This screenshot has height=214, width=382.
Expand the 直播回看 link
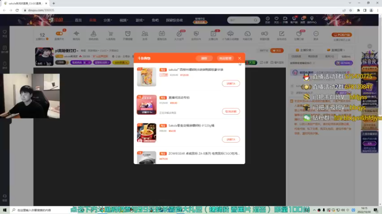tap(336, 50)
